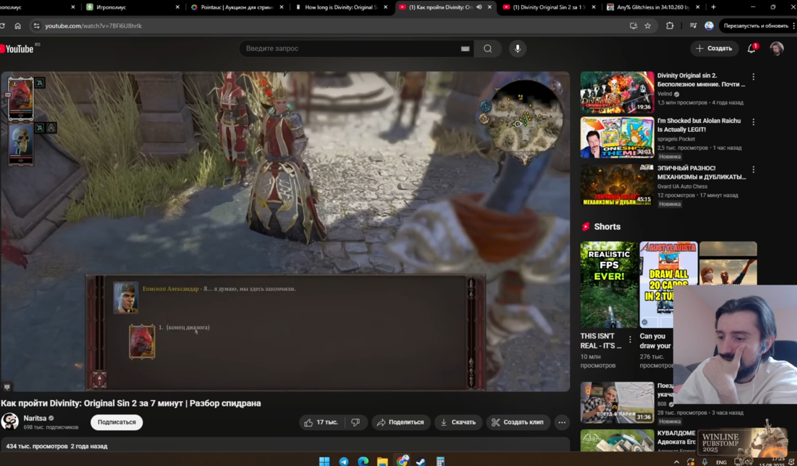The width and height of the screenshot is (797, 466).
Task: Switch to Chrome on the taskbar
Action: click(x=402, y=461)
